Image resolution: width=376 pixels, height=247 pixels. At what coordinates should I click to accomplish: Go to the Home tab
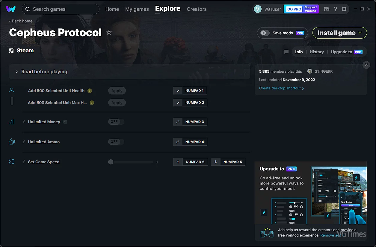112,9
